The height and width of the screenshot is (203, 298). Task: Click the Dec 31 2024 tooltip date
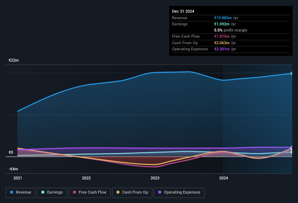coord(183,11)
